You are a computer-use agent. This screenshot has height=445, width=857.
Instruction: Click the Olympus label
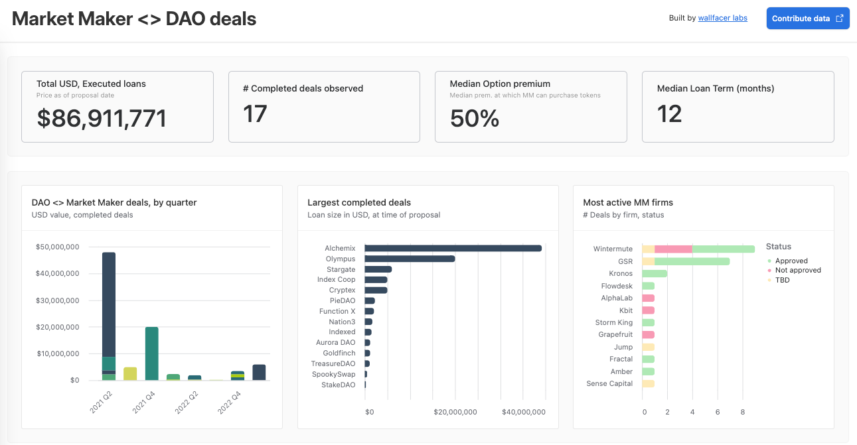click(341, 259)
